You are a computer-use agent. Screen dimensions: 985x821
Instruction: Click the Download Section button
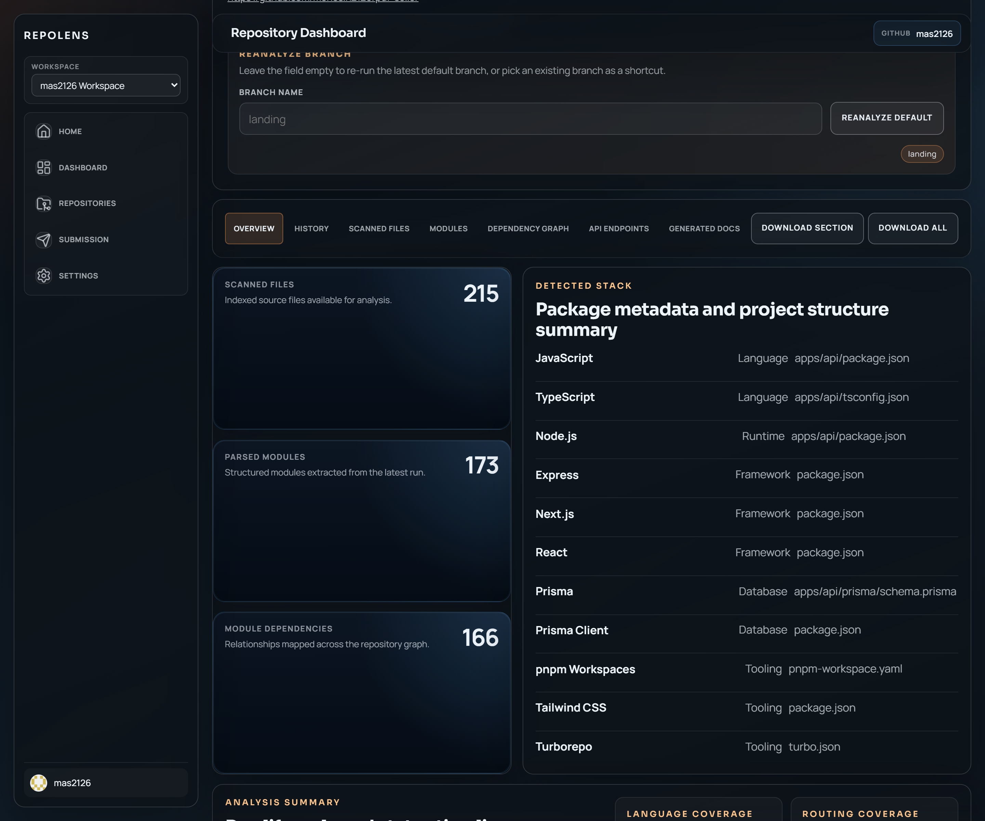click(807, 228)
